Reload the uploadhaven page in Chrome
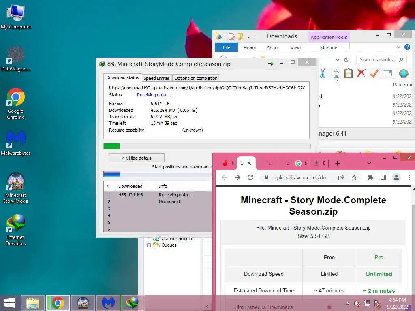The width and height of the screenshot is (415, 311). click(250, 177)
